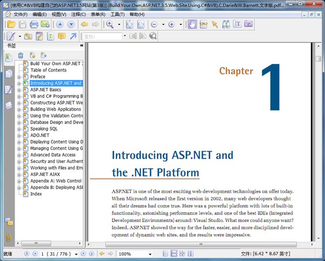Select the Index bookmark
The height and width of the screenshot is (261, 325).
[36, 194]
